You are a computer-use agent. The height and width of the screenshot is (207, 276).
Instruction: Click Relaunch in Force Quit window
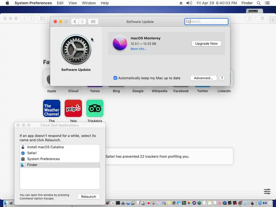pyautogui.click(x=88, y=196)
